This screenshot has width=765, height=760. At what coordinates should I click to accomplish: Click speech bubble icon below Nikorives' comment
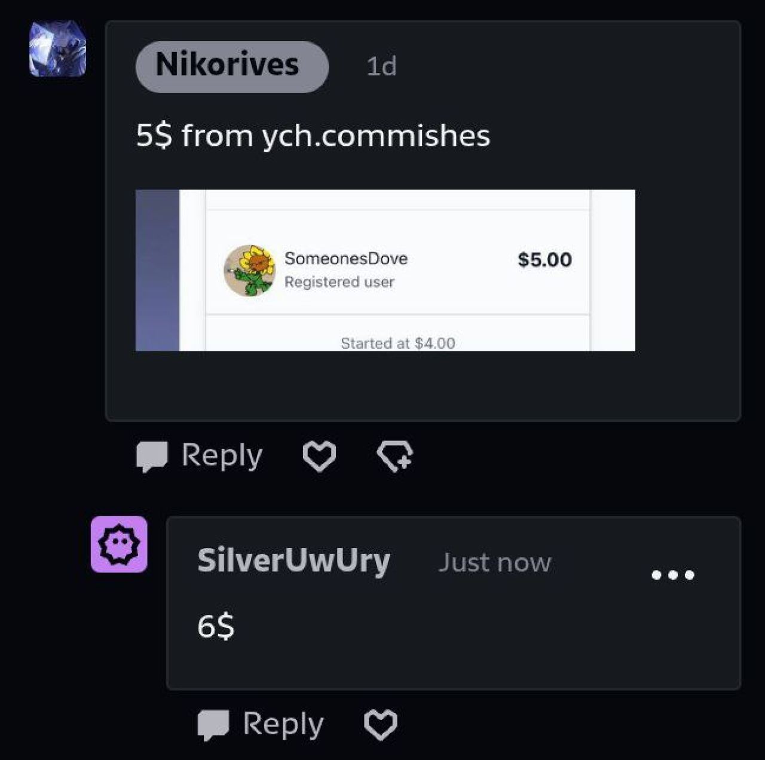152,457
